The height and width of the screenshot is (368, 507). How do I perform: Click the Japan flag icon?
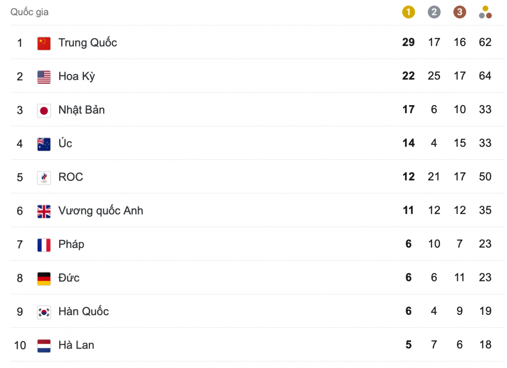click(x=44, y=110)
